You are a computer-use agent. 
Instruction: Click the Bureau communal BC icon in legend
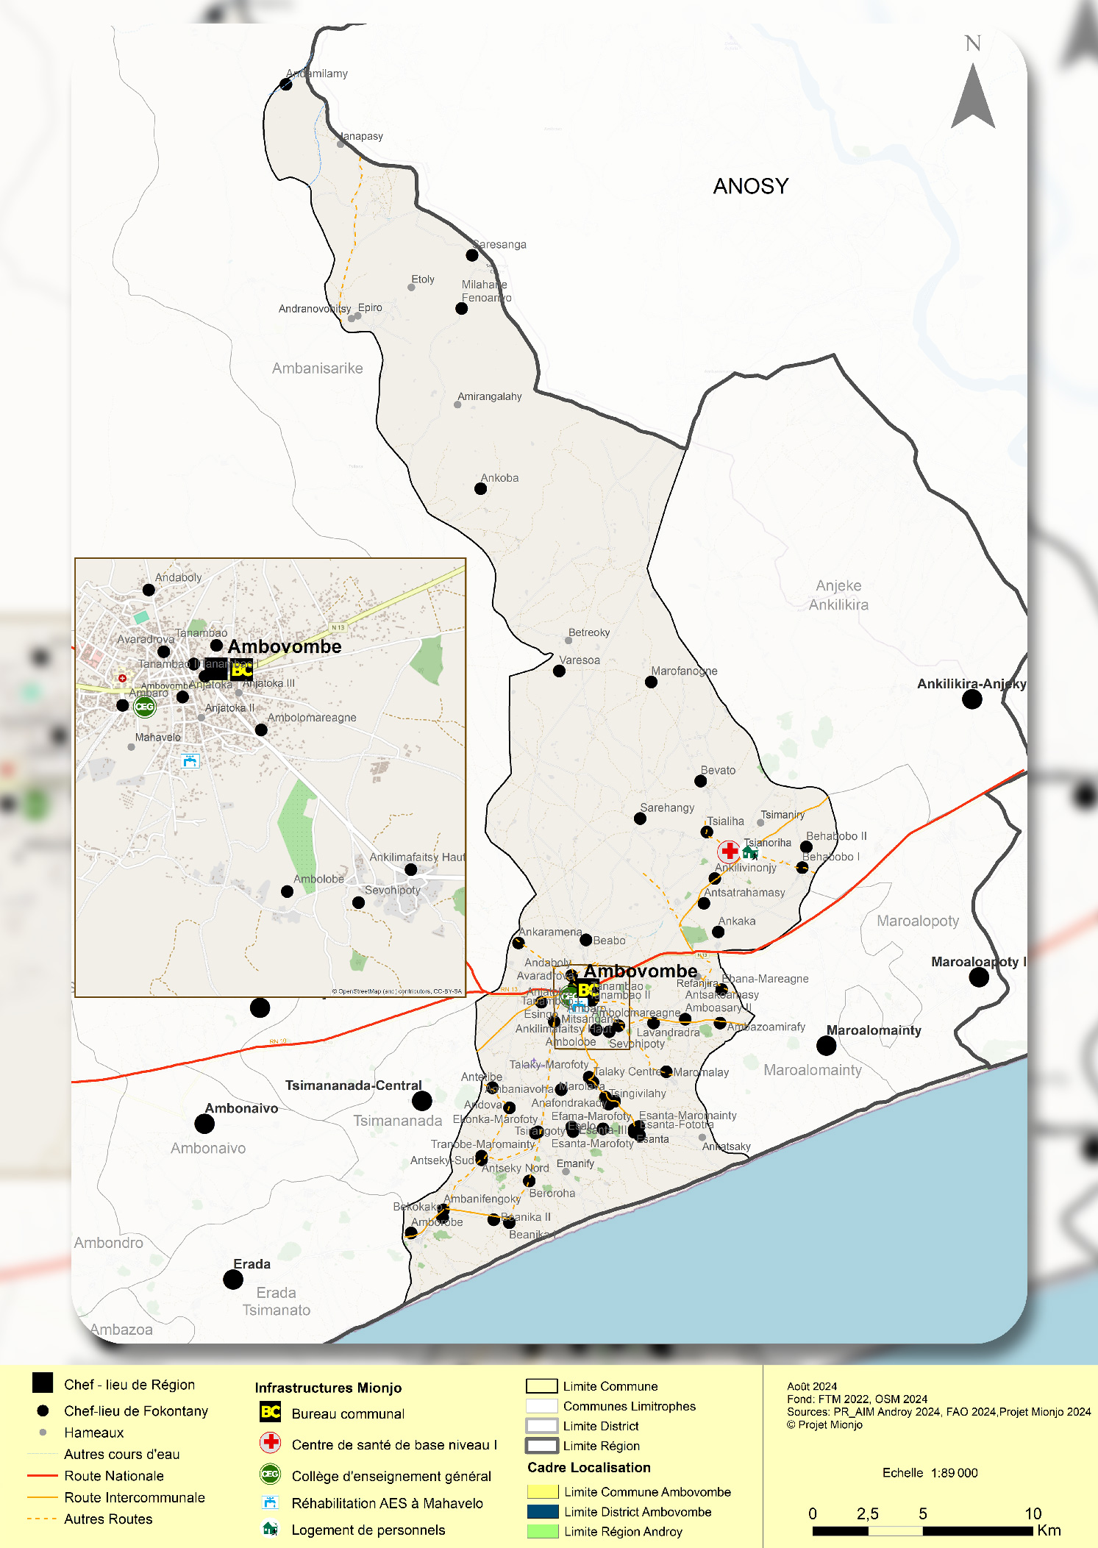pos(271,1412)
